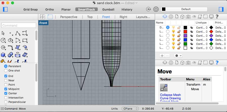The image size is (227, 112).
Task: Enable the Near object snap
Action: tap(6, 80)
